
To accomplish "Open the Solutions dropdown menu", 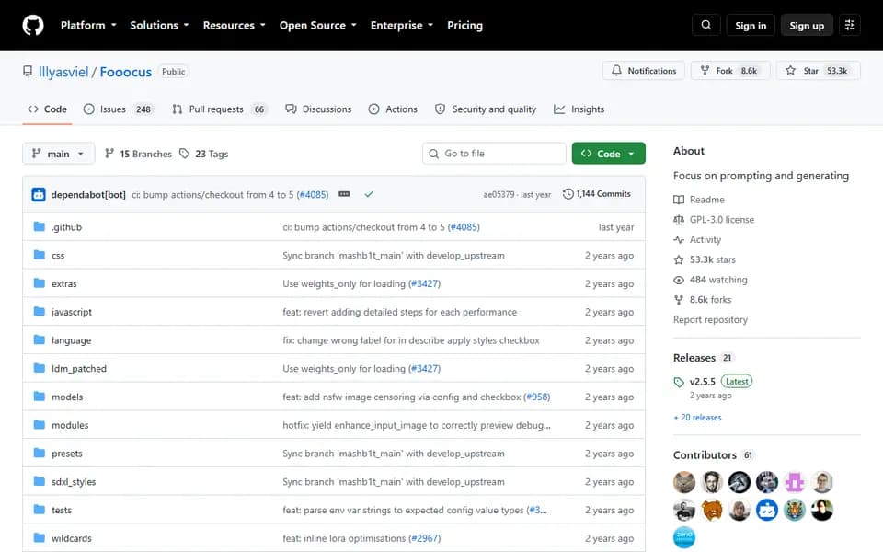I will click(159, 26).
